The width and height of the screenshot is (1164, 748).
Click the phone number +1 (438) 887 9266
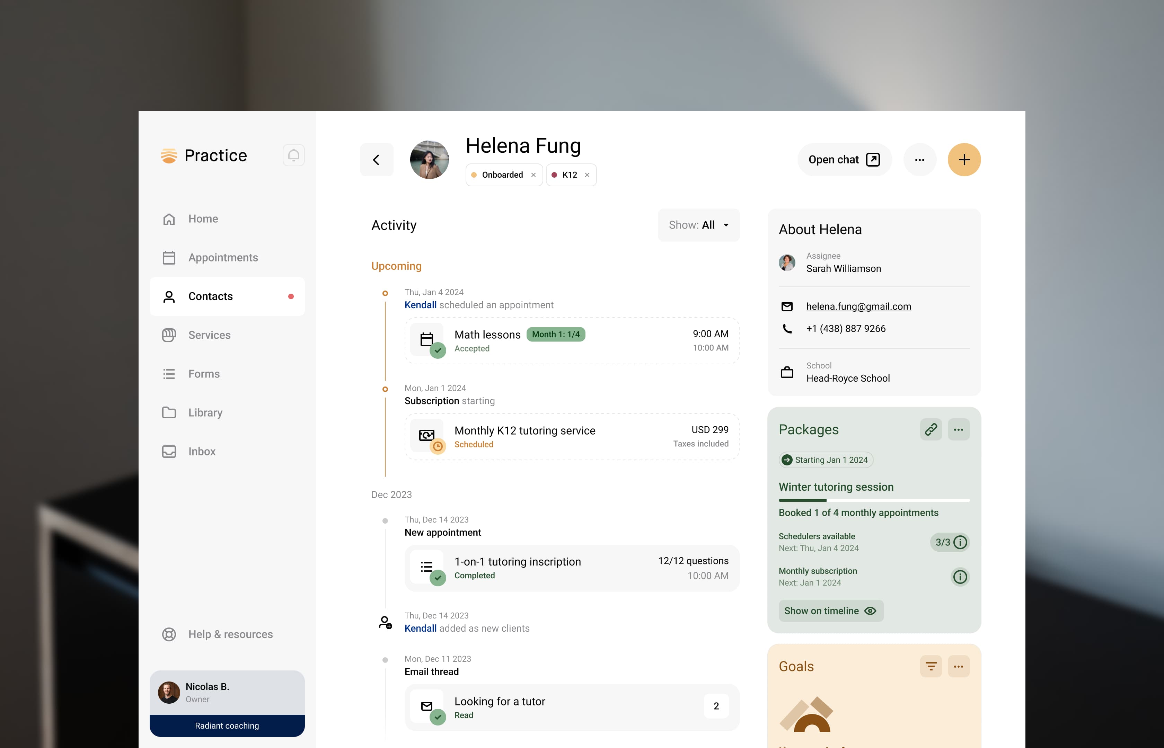[x=846, y=329]
